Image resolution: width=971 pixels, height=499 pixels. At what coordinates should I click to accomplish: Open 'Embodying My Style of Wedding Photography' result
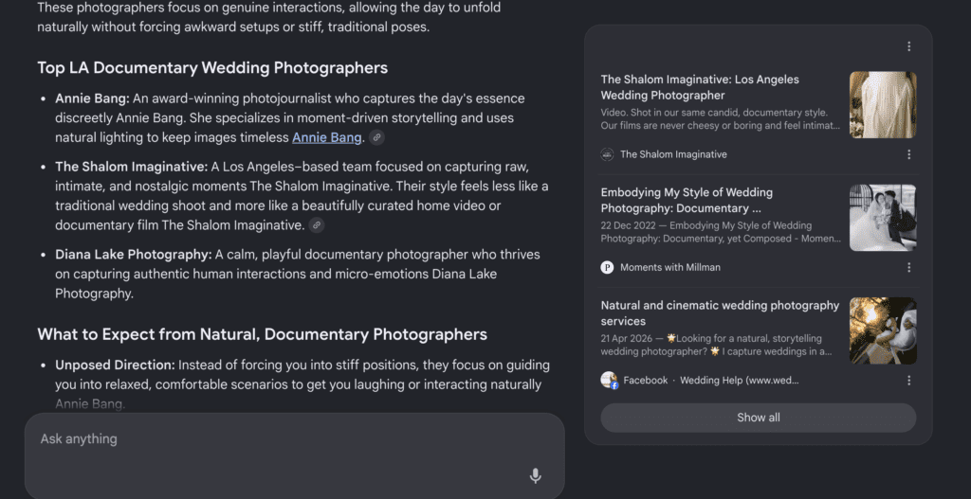(687, 201)
